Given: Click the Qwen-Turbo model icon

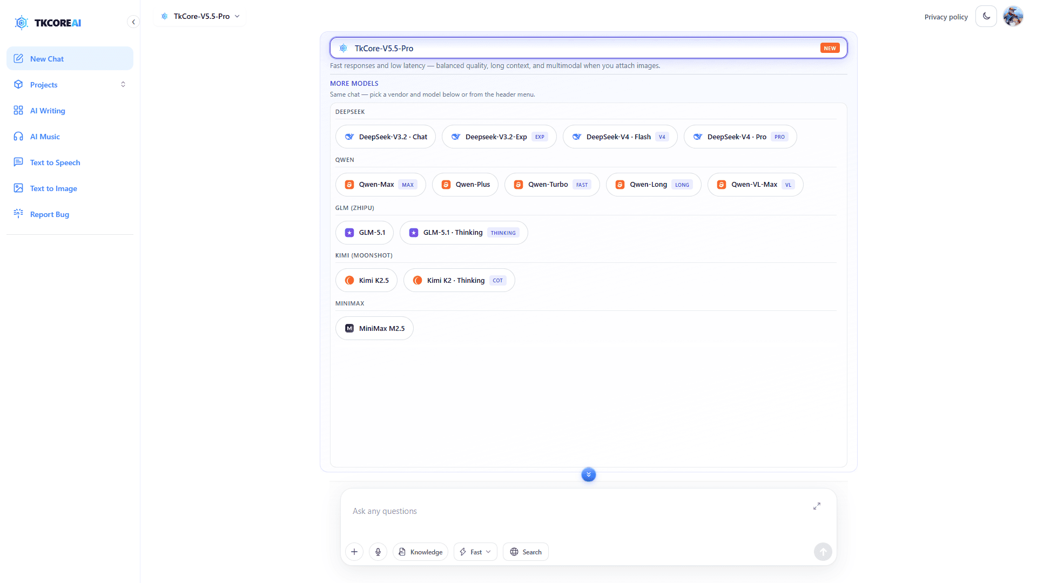Looking at the screenshot, I should [518, 185].
